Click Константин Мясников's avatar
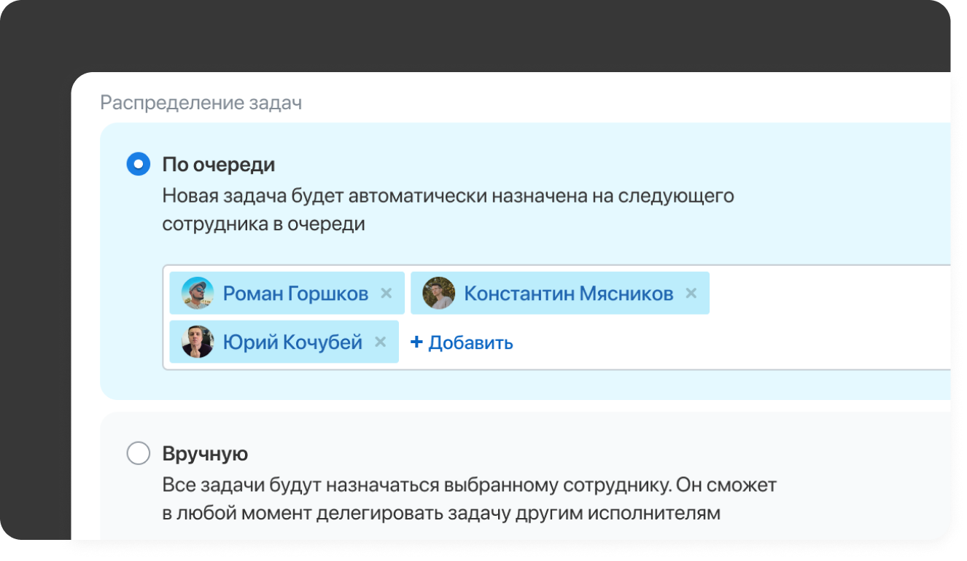The width and height of the screenshot is (967, 561). pos(439,293)
